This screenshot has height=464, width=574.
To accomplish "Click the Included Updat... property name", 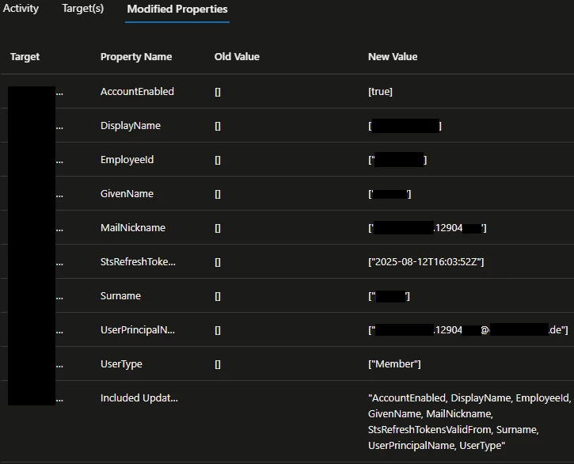I will pos(139,398).
